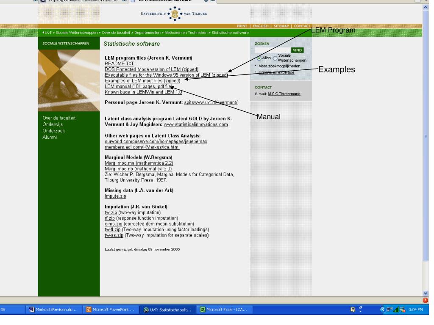Screen dimensions: 434x325
Task: Click Departementen breadcrumb
Action: [147, 33]
